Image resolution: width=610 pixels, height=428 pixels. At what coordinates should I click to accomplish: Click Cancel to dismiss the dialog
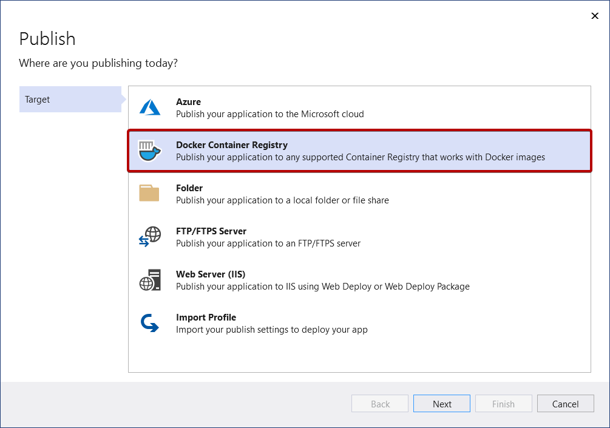[565, 403]
